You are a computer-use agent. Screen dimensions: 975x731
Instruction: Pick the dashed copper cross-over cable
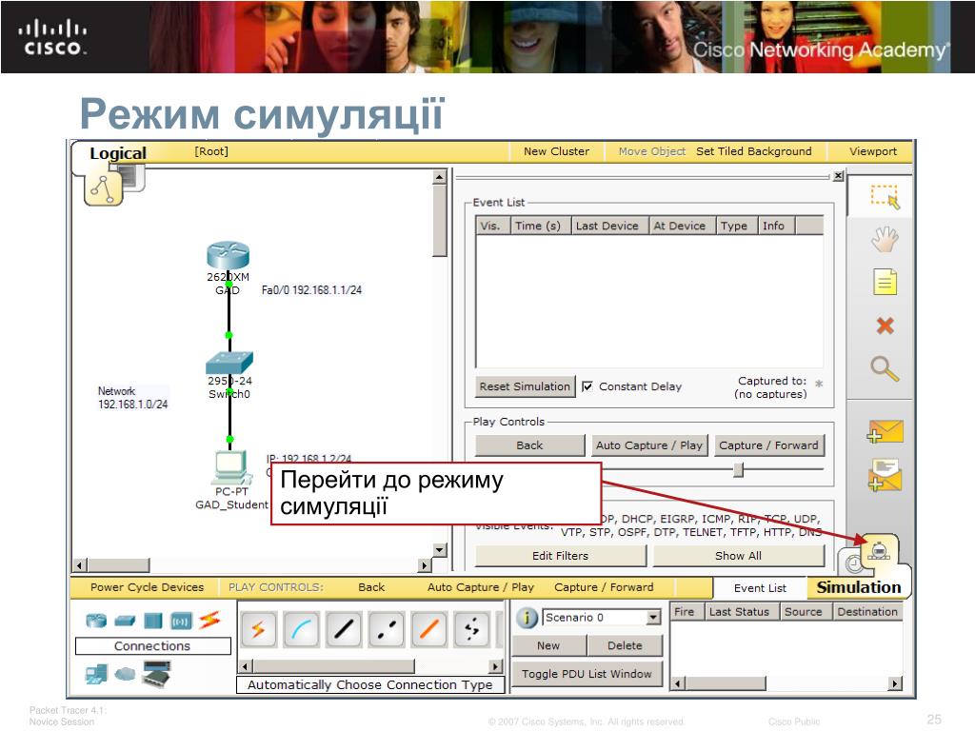pyautogui.click(x=387, y=630)
